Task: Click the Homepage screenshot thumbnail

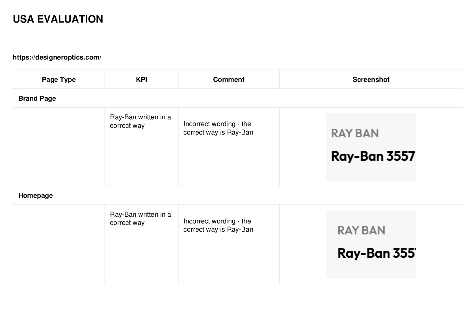Action: [x=371, y=244]
